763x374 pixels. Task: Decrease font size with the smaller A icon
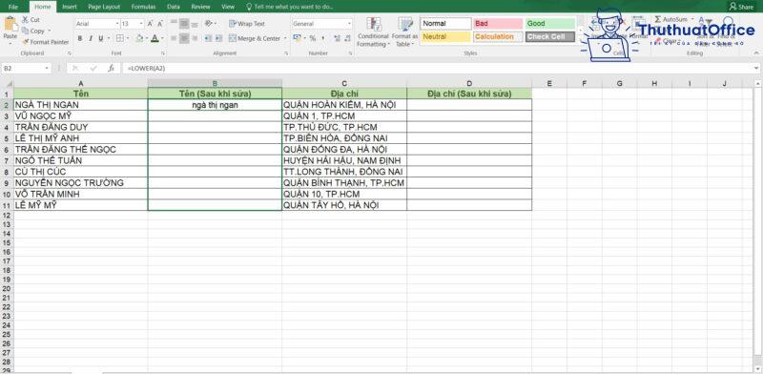click(x=159, y=23)
